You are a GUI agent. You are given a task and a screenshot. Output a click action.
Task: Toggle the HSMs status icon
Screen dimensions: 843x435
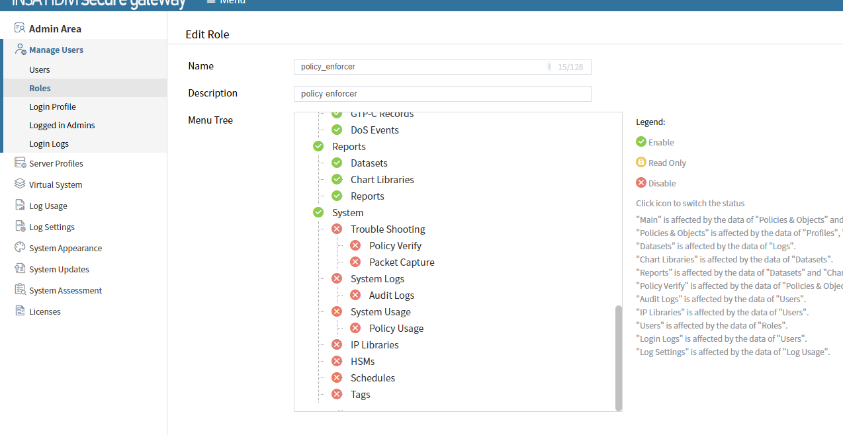(337, 362)
